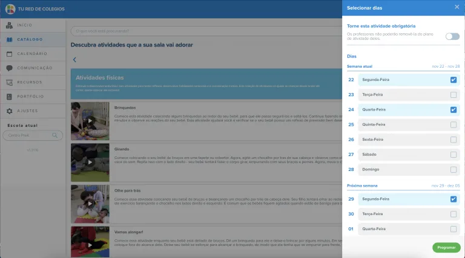Open Calendário from the sidebar
The image size is (465, 258).
pos(33,54)
